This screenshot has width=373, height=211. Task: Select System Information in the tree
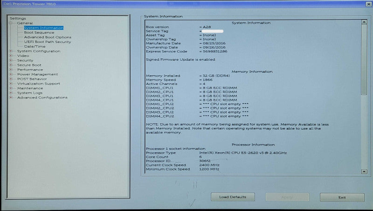[43, 28]
